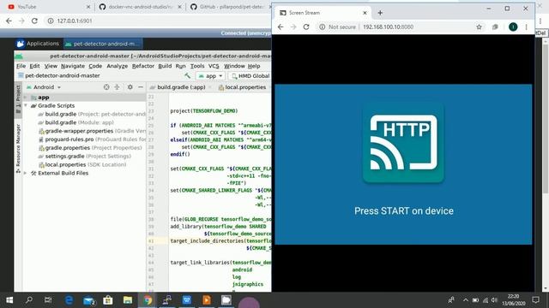The height and width of the screenshot is (308, 549).
Task: Reload the 127.0.0.1:6901 page
Action: (34, 21)
